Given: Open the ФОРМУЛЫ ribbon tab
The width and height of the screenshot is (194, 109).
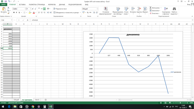Looking at the screenshot, I should coord(52,5).
